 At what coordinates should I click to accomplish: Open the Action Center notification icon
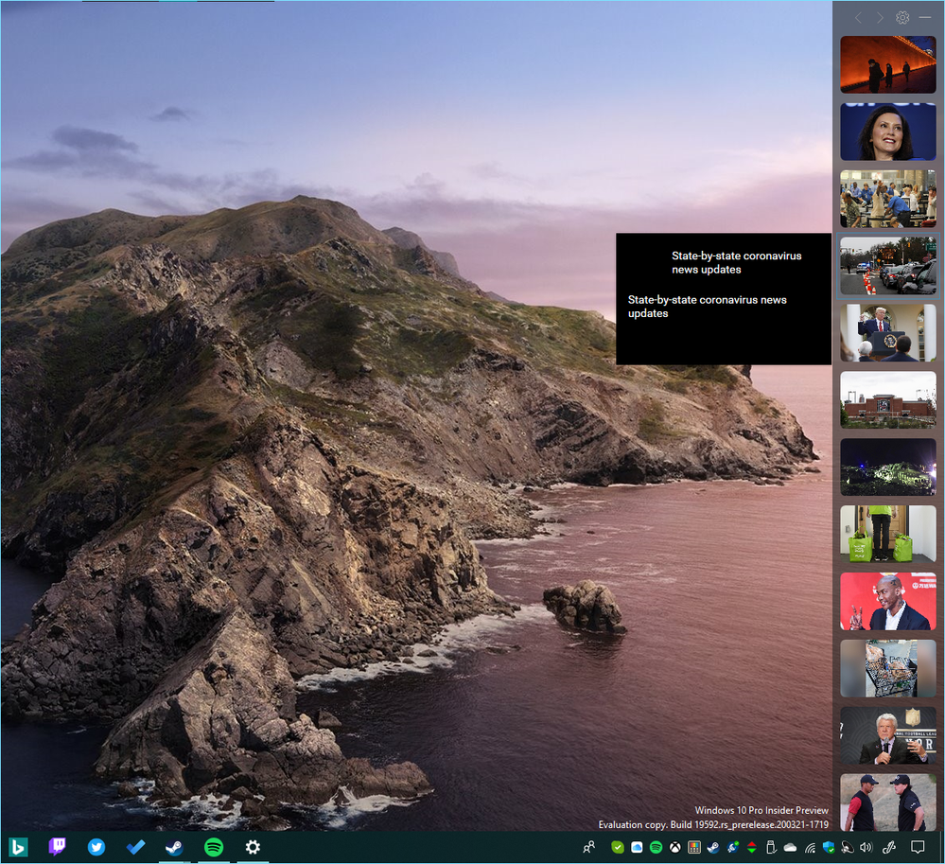point(917,848)
